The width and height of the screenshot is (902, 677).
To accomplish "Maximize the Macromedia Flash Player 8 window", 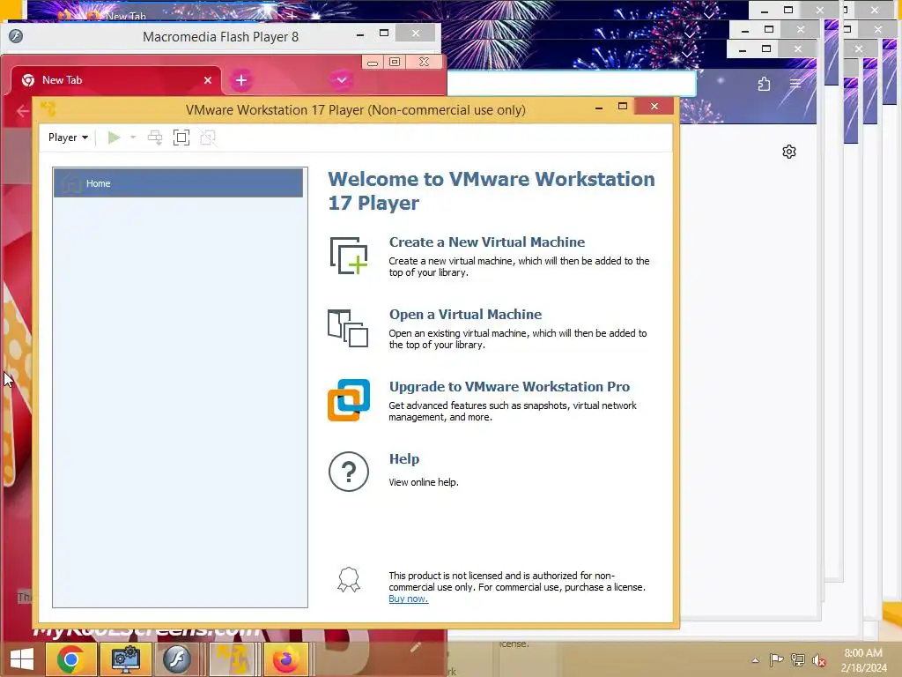I will point(384,33).
